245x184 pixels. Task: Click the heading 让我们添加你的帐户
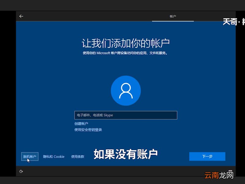point(126,43)
